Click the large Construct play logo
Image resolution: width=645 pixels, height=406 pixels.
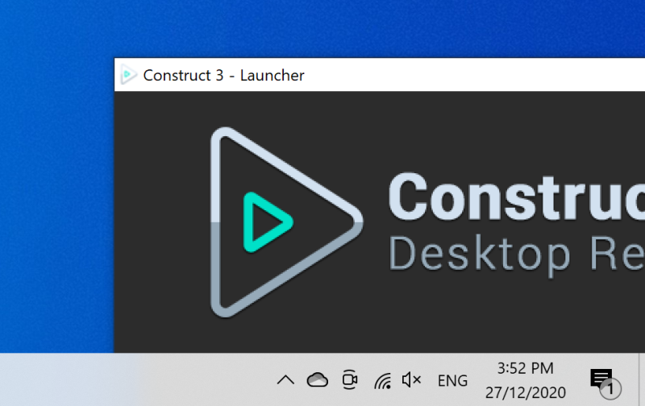tap(286, 222)
